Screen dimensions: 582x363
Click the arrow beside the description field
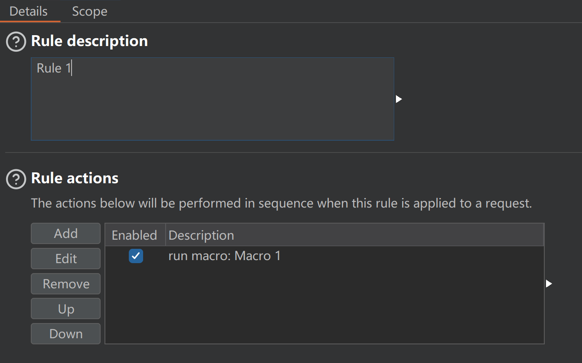[399, 99]
